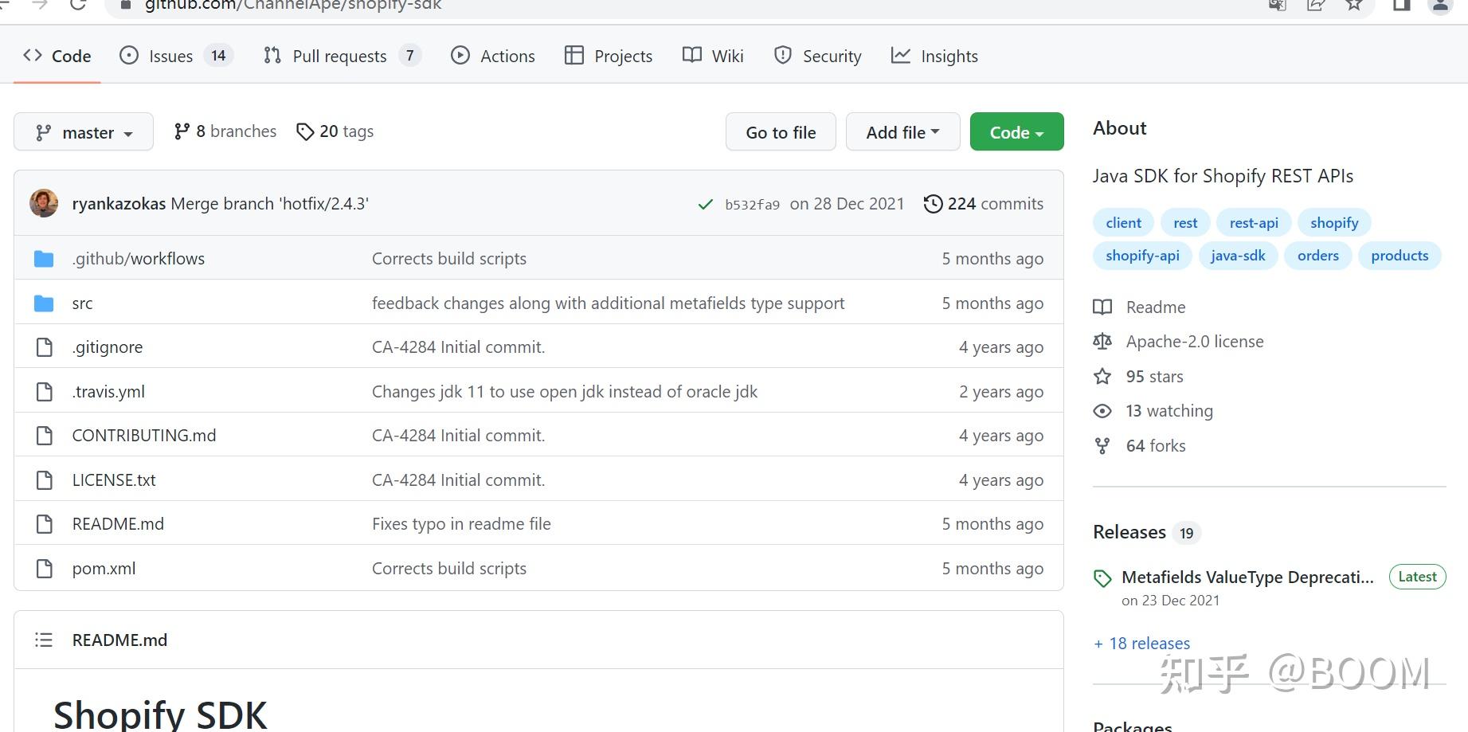Show the + 18 releases link
The height and width of the screenshot is (732, 1468).
(x=1141, y=644)
